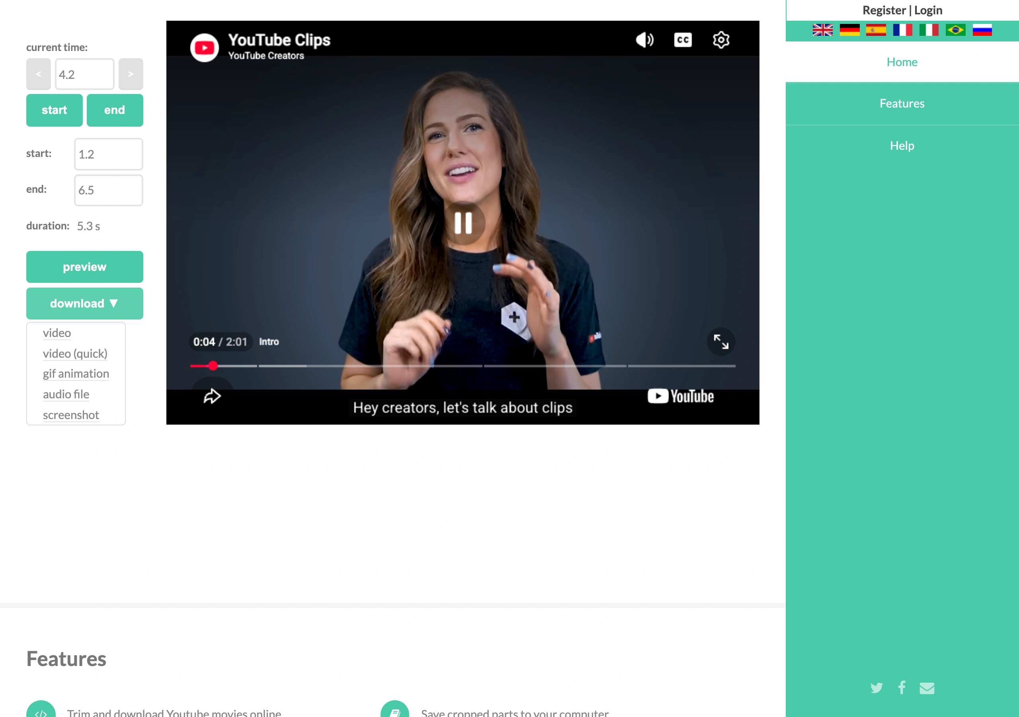Open the Twitter icon in sidebar
The width and height of the screenshot is (1019, 717).
(876, 688)
